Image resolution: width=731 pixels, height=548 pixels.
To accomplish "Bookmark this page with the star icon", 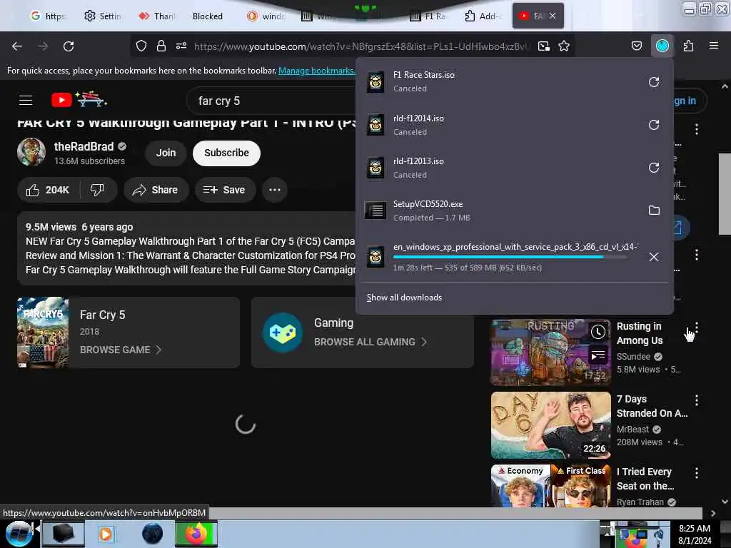I will tap(564, 46).
